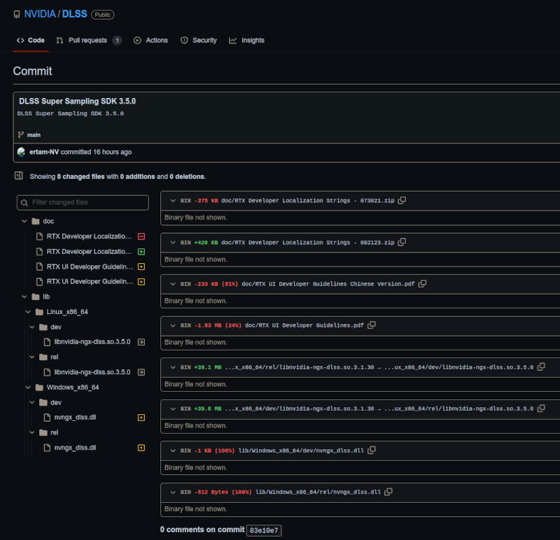560x540 pixels.
Task: Collapse the file tree sidebar icon
Action: coord(19,176)
